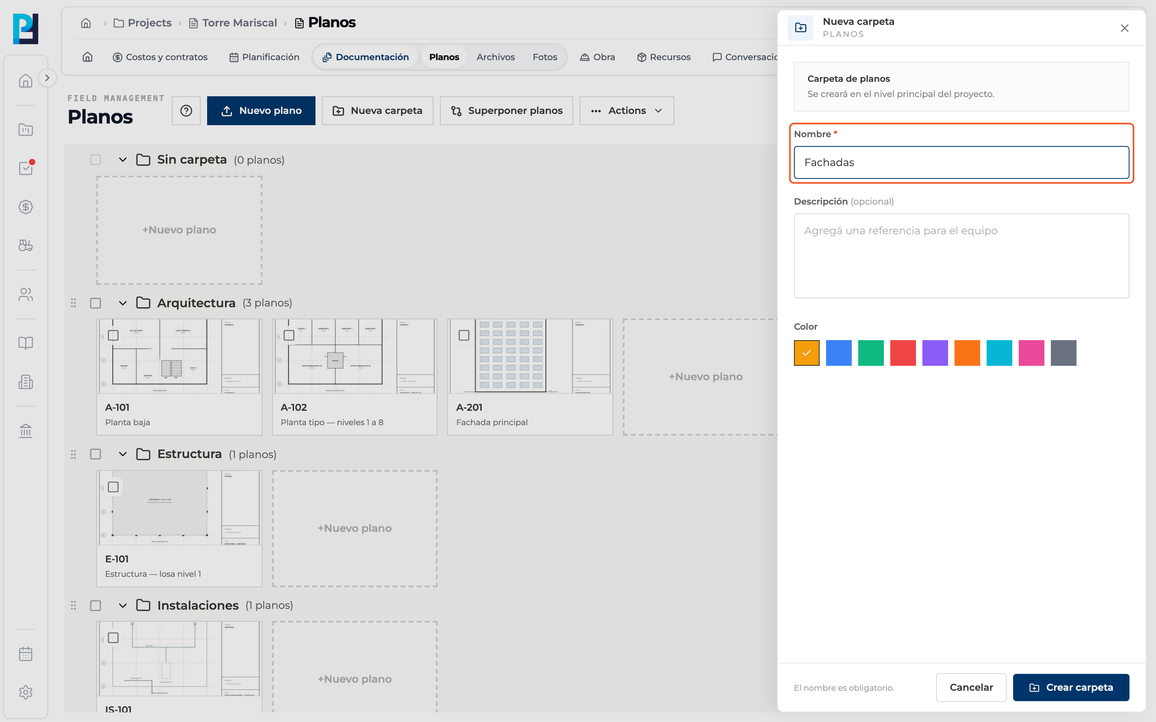Image resolution: width=1156 pixels, height=722 pixels.
Task: Tick the Estructura folder checkbox
Action: point(96,454)
